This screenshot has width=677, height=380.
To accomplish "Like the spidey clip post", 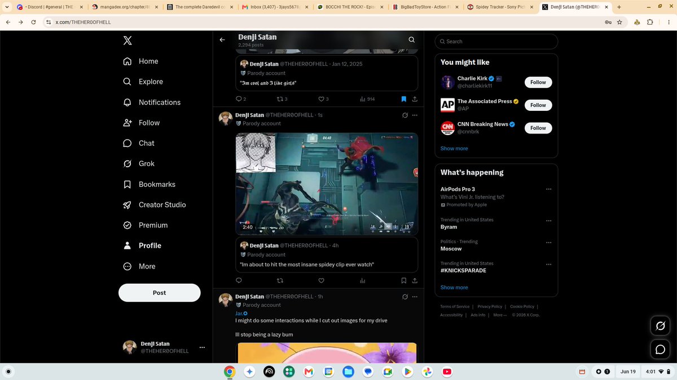I will click(x=322, y=280).
